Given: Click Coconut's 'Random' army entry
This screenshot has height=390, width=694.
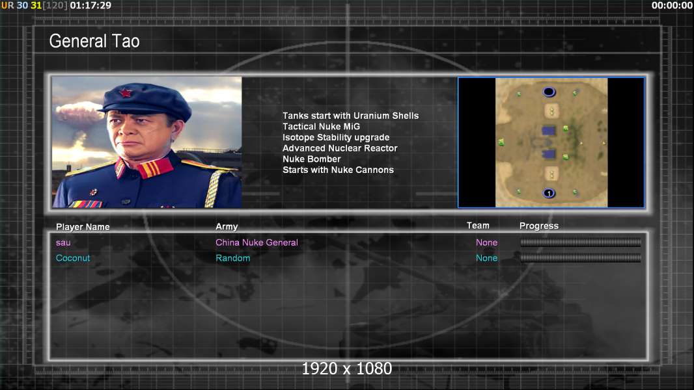Looking at the screenshot, I should pyautogui.click(x=233, y=258).
